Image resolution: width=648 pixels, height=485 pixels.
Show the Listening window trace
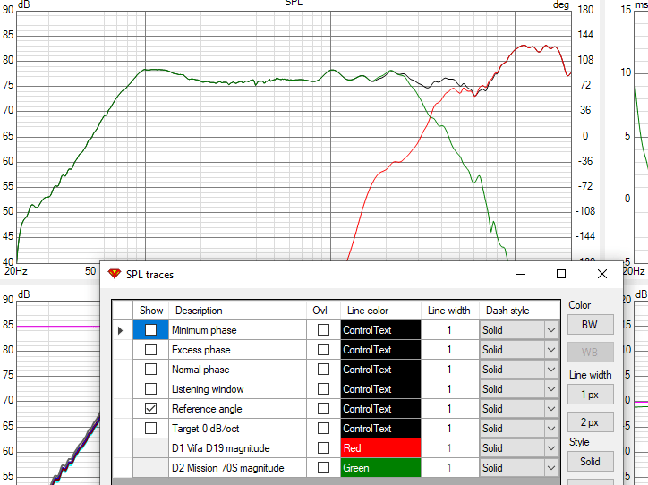(x=151, y=388)
